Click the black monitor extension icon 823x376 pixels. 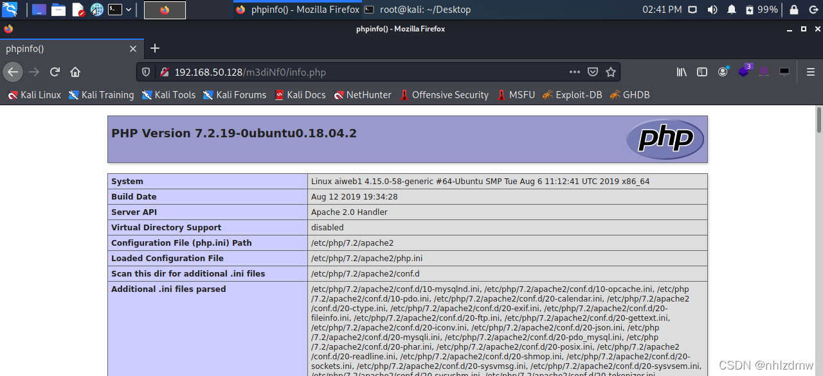click(x=784, y=72)
